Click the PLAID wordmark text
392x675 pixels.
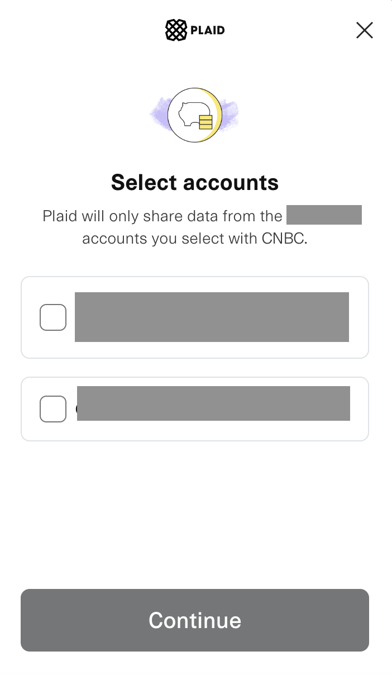(207, 30)
